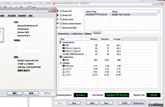Open the 報告(R) menu in background window

(x=18, y=3)
